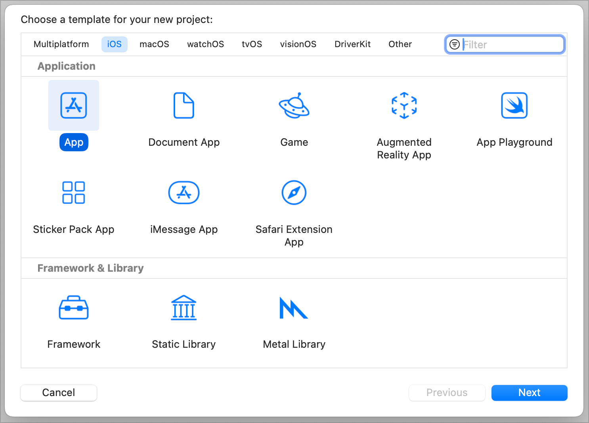Select the Safari Extension App template
Viewport: 589px width, 423px height.
click(x=294, y=192)
